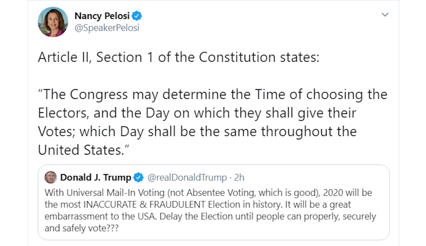The height and width of the screenshot is (246, 426).
Task: Open the @SpeakerPelosi handle
Action: [x=106, y=27]
